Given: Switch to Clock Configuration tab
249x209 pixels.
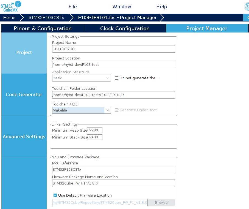Looking at the screenshot, I should pyautogui.click(x=125, y=28).
